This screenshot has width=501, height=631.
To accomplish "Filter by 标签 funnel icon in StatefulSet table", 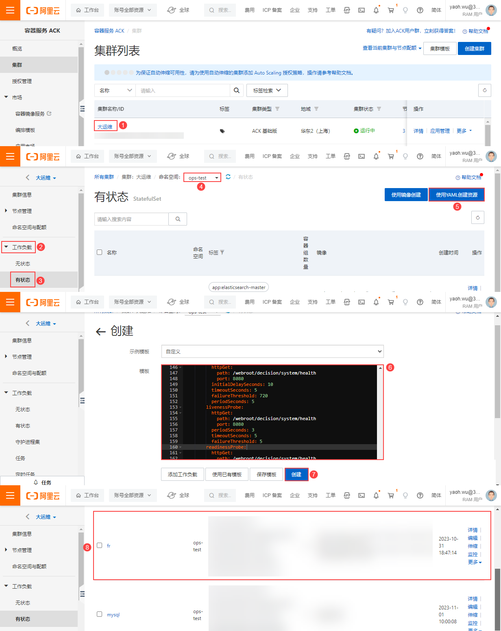I will coord(222,252).
